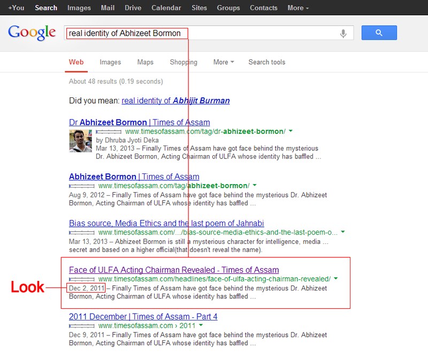Expand the URL dropdown for the Face of ULFA result

click(x=335, y=278)
